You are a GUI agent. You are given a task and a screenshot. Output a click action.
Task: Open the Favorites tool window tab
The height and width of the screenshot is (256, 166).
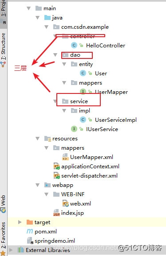coord(4,238)
